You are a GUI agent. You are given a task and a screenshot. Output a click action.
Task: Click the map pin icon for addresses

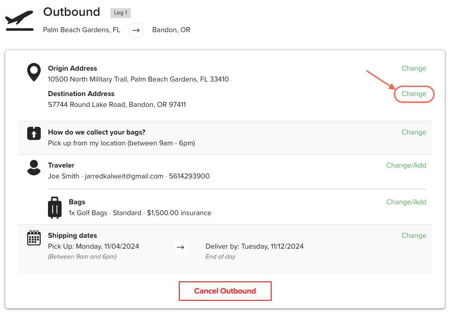34,72
